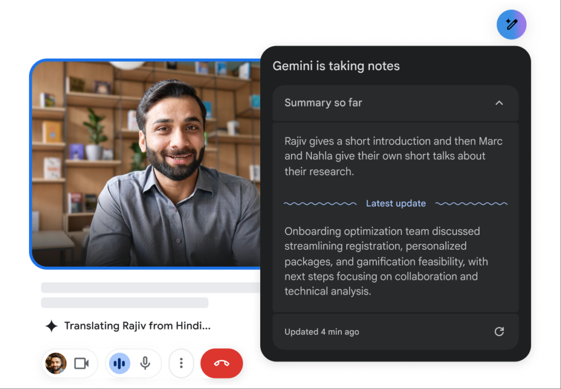The image size is (561, 389).
Task: Open the three-dot more options menu
Action: (181, 363)
